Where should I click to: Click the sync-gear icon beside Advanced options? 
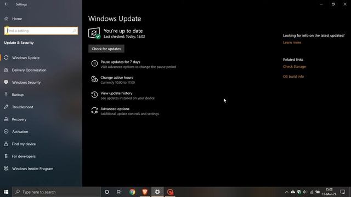pos(94,111)
